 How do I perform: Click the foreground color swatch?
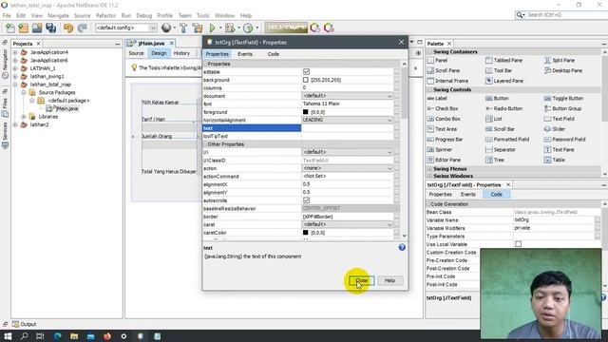pos(306,112)
